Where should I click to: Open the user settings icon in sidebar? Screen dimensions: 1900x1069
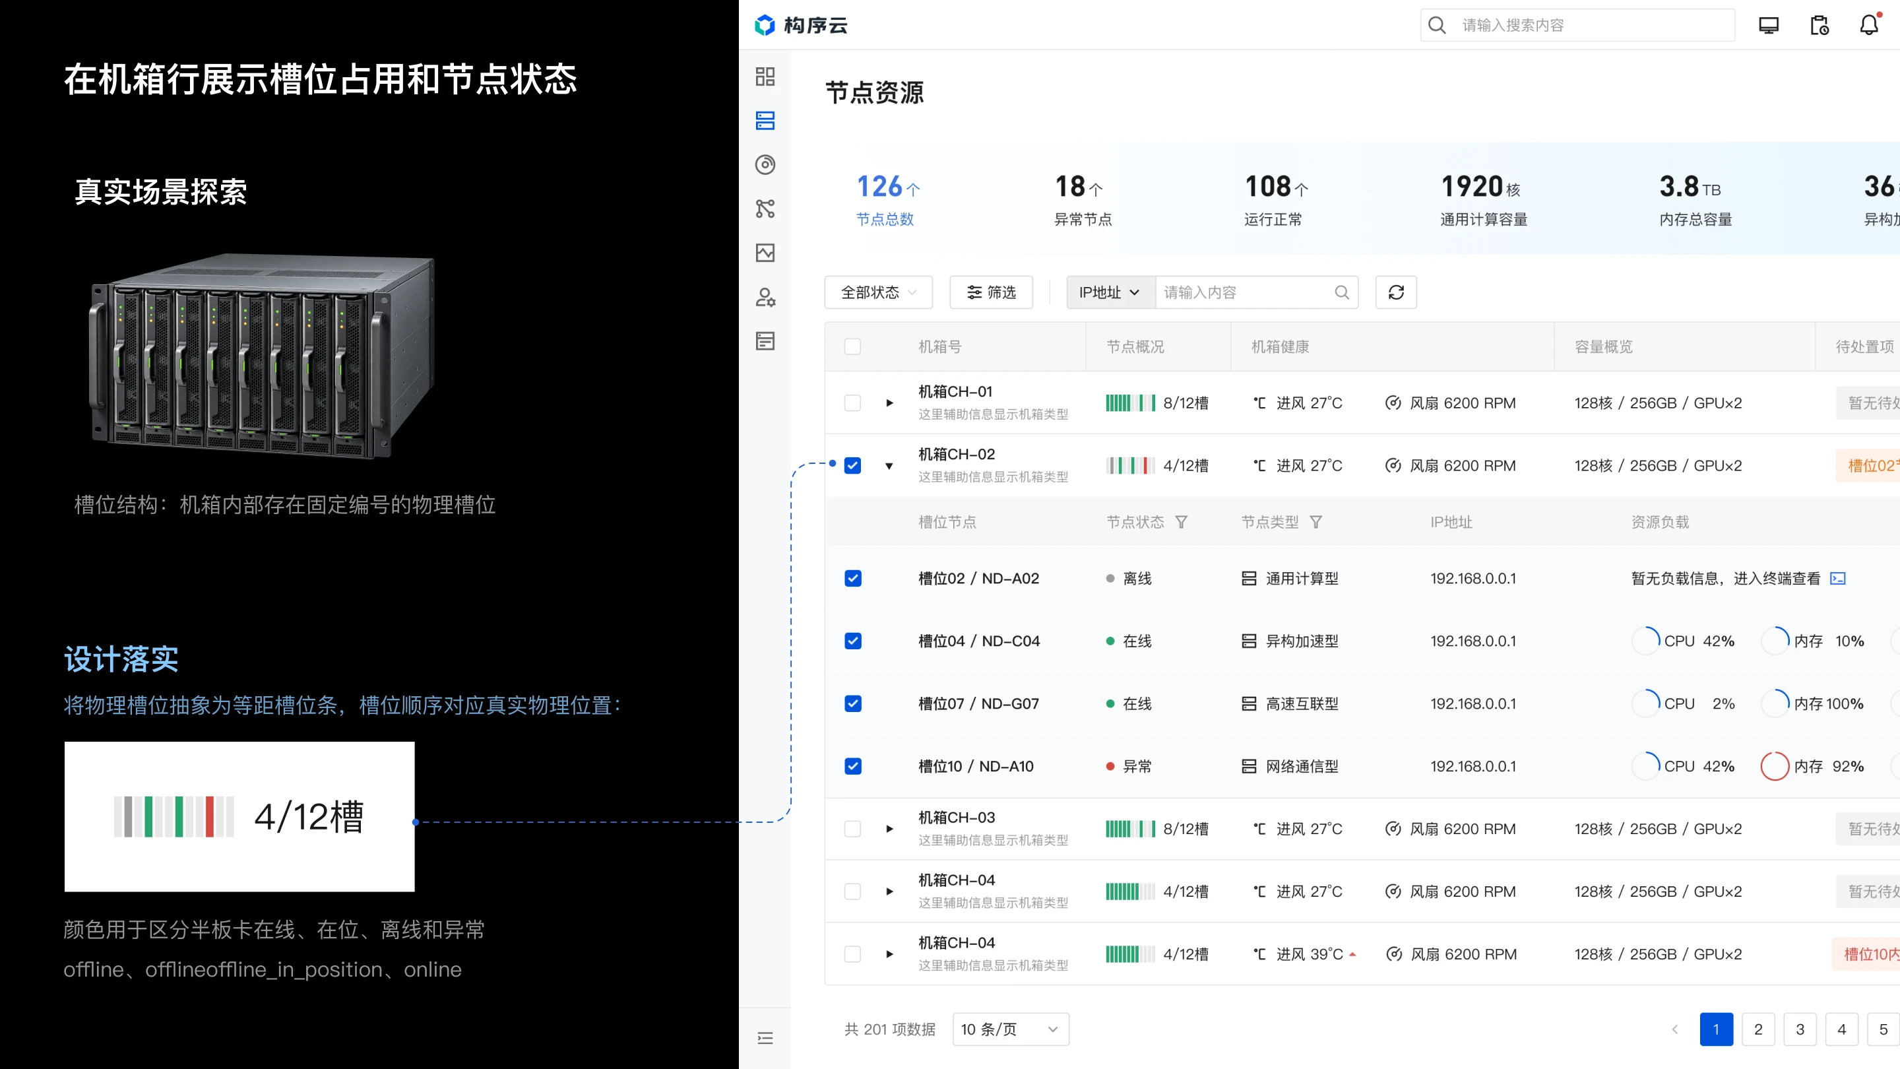(x=765, y=298)
